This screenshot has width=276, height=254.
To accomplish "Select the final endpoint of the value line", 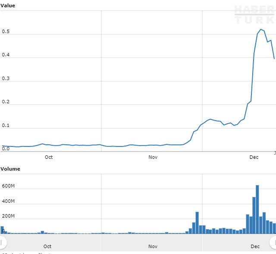I will [x=274, y=59].
